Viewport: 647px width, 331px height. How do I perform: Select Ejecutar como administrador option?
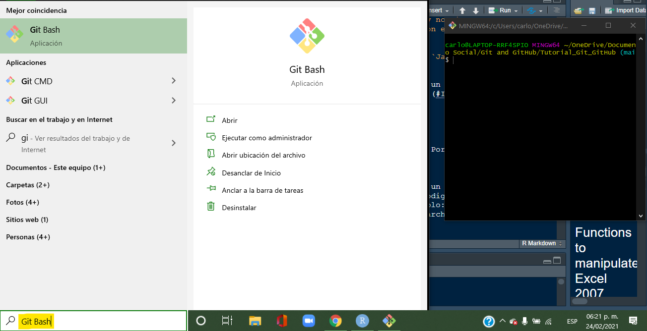[266, 138]
